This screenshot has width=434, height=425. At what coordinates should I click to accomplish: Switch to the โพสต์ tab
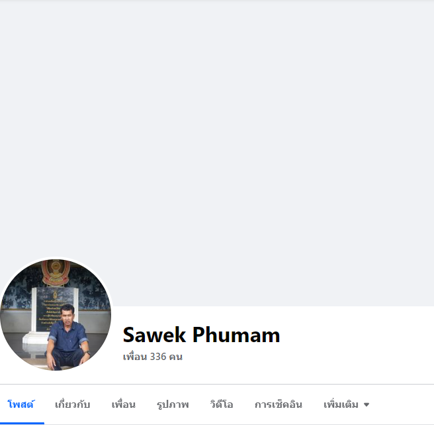click(21, 404)
